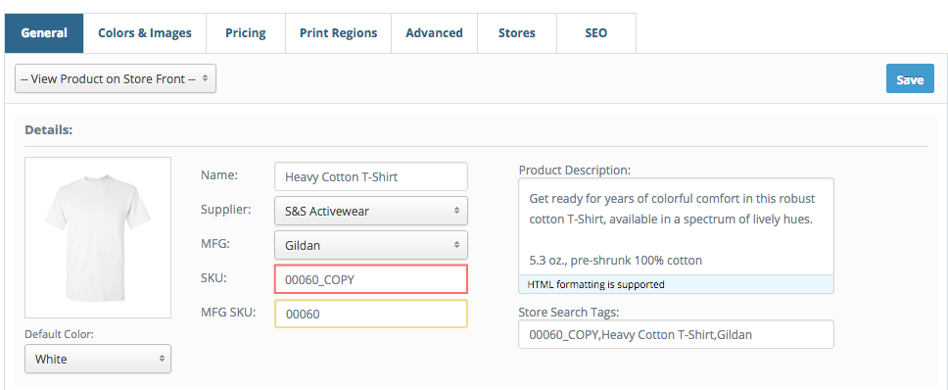Click the Name field with Heavy Cotton T-Shirt

pyautogui.click(x=370, y=176)
